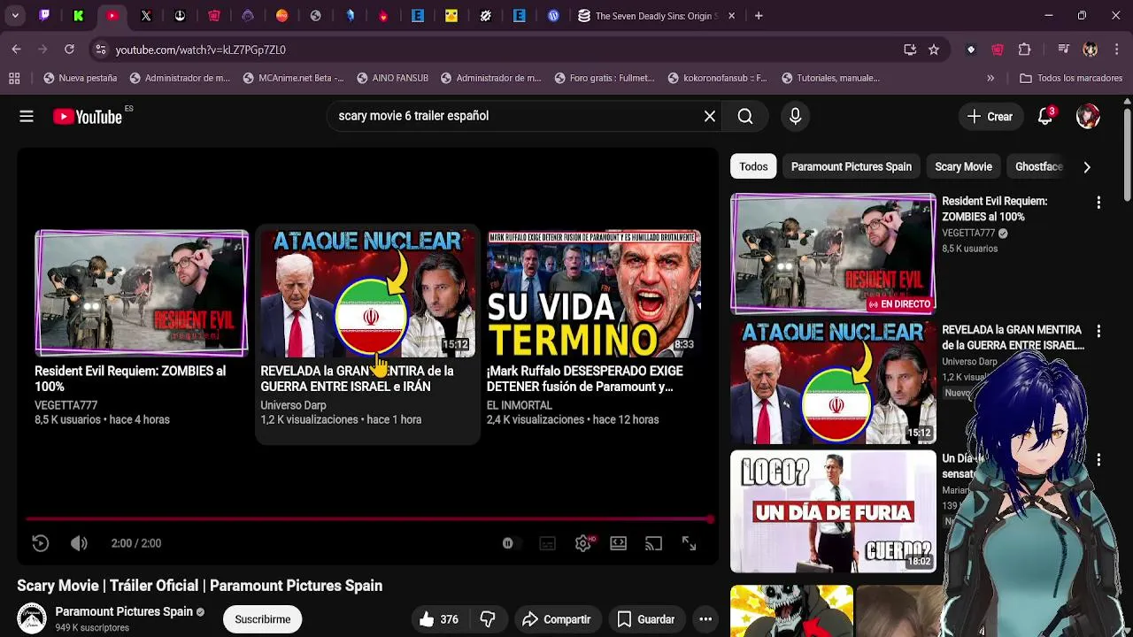Play the endscreen ATAQUE NUCLEAR thumbnail
This screenshot has width=1133, height=637.
367,293
